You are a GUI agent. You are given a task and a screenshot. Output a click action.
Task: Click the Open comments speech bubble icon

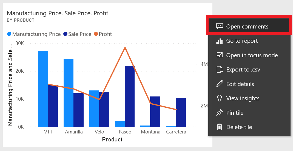tap(220, 26)
